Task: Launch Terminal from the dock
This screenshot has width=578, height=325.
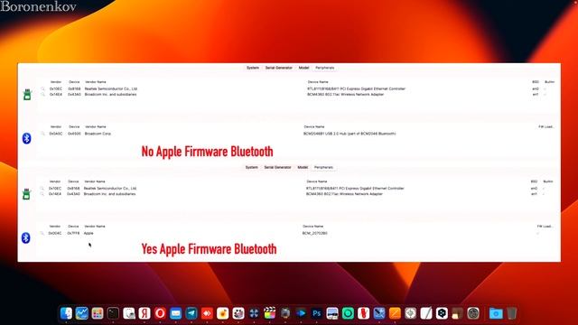Action: click(113, 313)
